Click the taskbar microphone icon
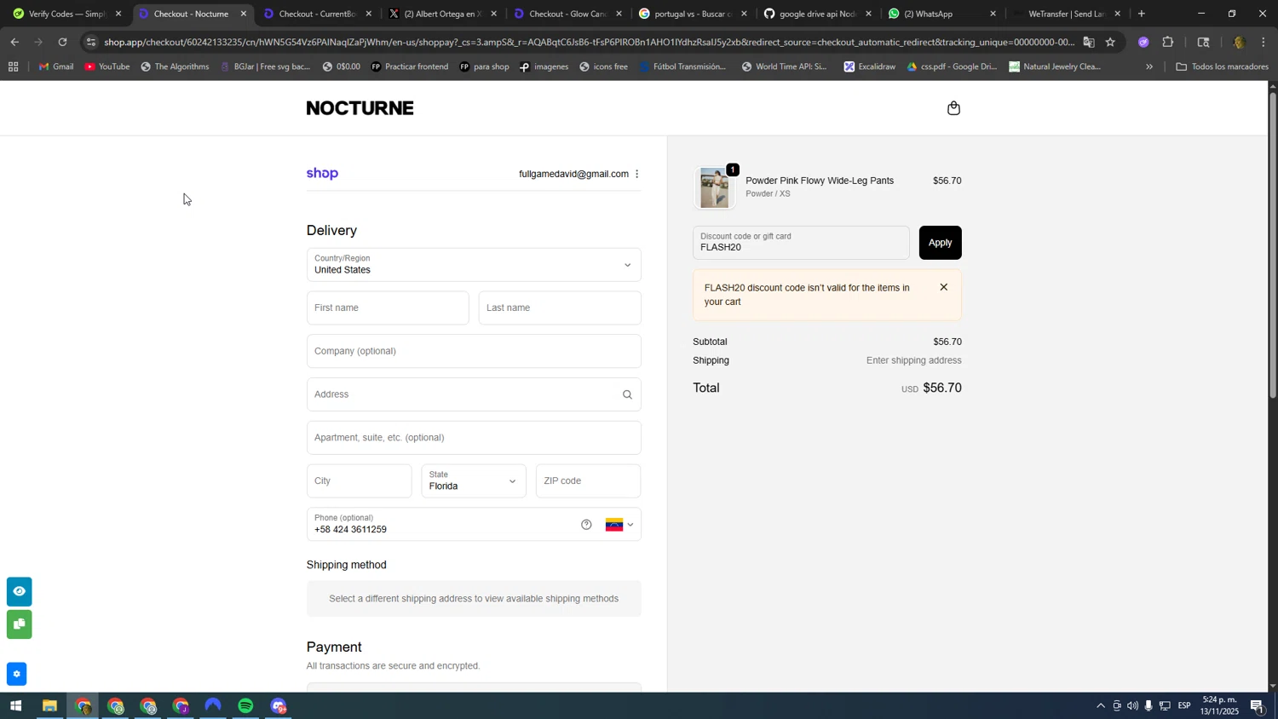This screenshot has width=1278, height=719. pos(1148,706)
